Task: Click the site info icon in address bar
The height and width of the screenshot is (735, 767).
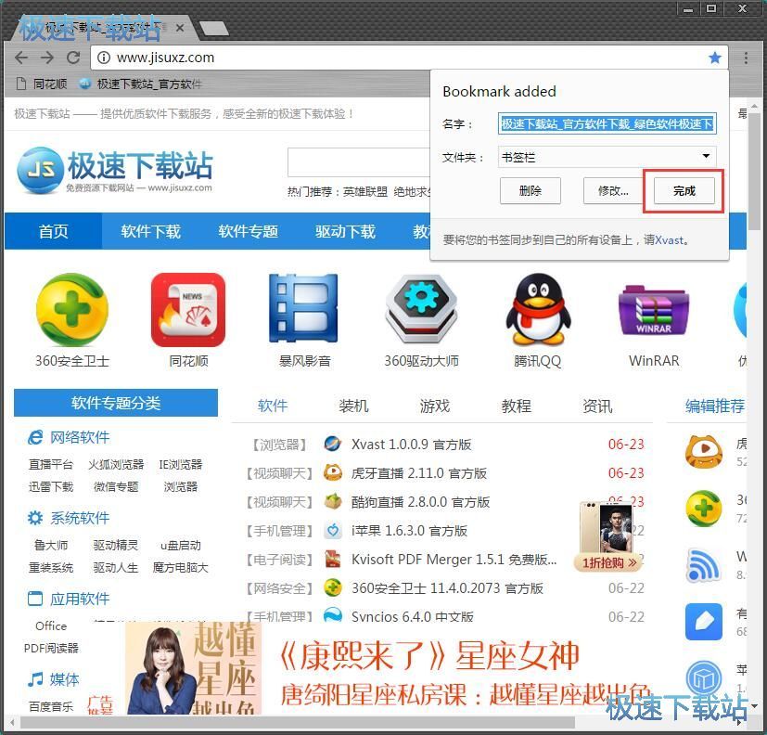Action: (x=103, y=58)
